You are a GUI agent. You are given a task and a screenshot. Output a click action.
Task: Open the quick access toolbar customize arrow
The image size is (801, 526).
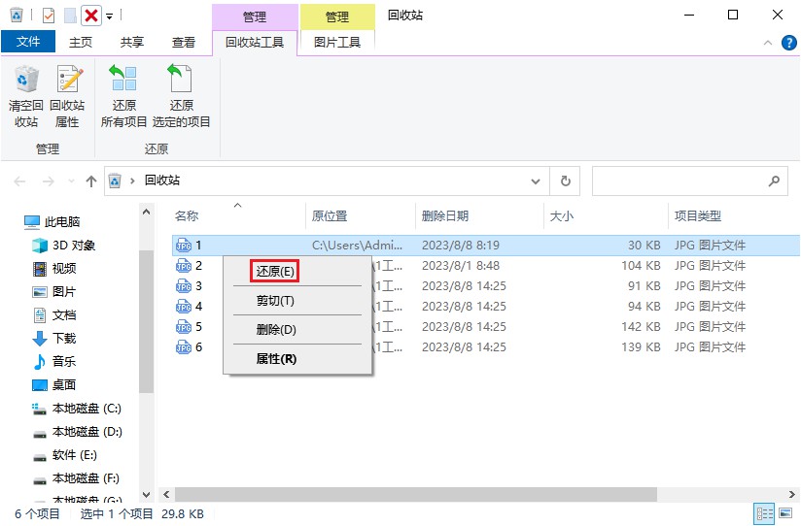coord(109,16)
